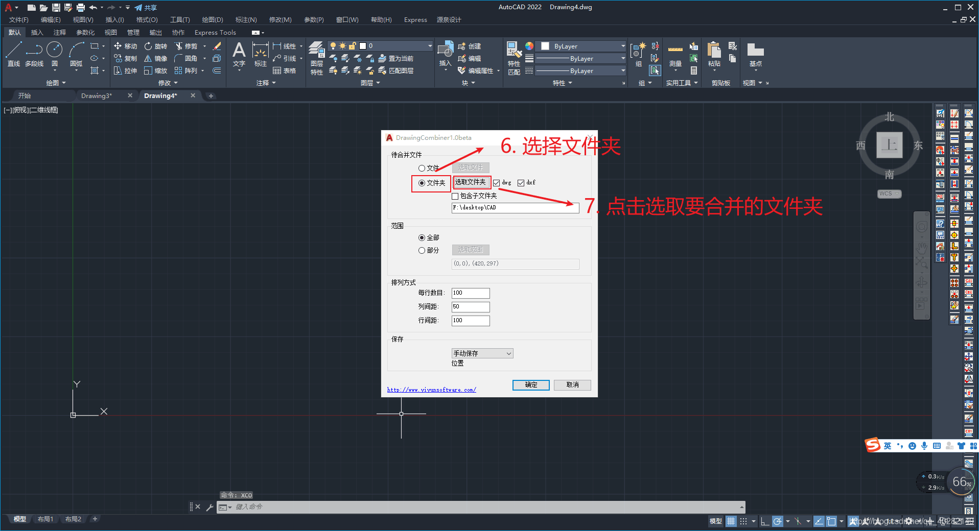Enable 包含子文件夹 checkbox
This screenshot has width=979, height=531.
[455, 196]
